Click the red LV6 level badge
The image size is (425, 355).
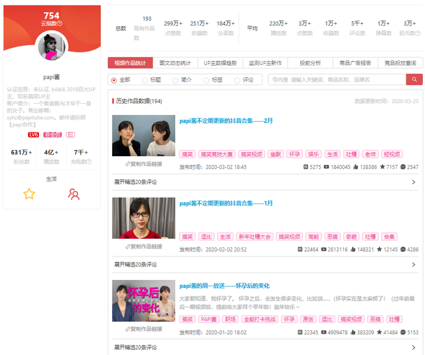[33, 134]
